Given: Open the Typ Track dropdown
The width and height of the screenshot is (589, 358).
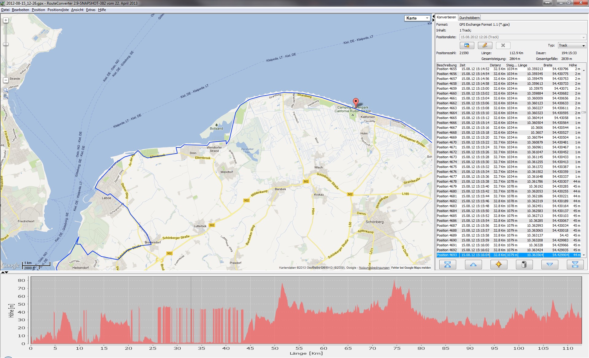Looking at the screenshot, I should (572, 45).
